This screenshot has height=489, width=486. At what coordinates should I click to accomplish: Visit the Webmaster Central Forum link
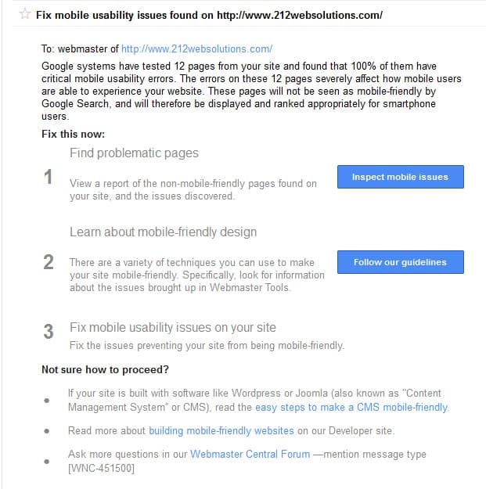[x=247, y=454]
